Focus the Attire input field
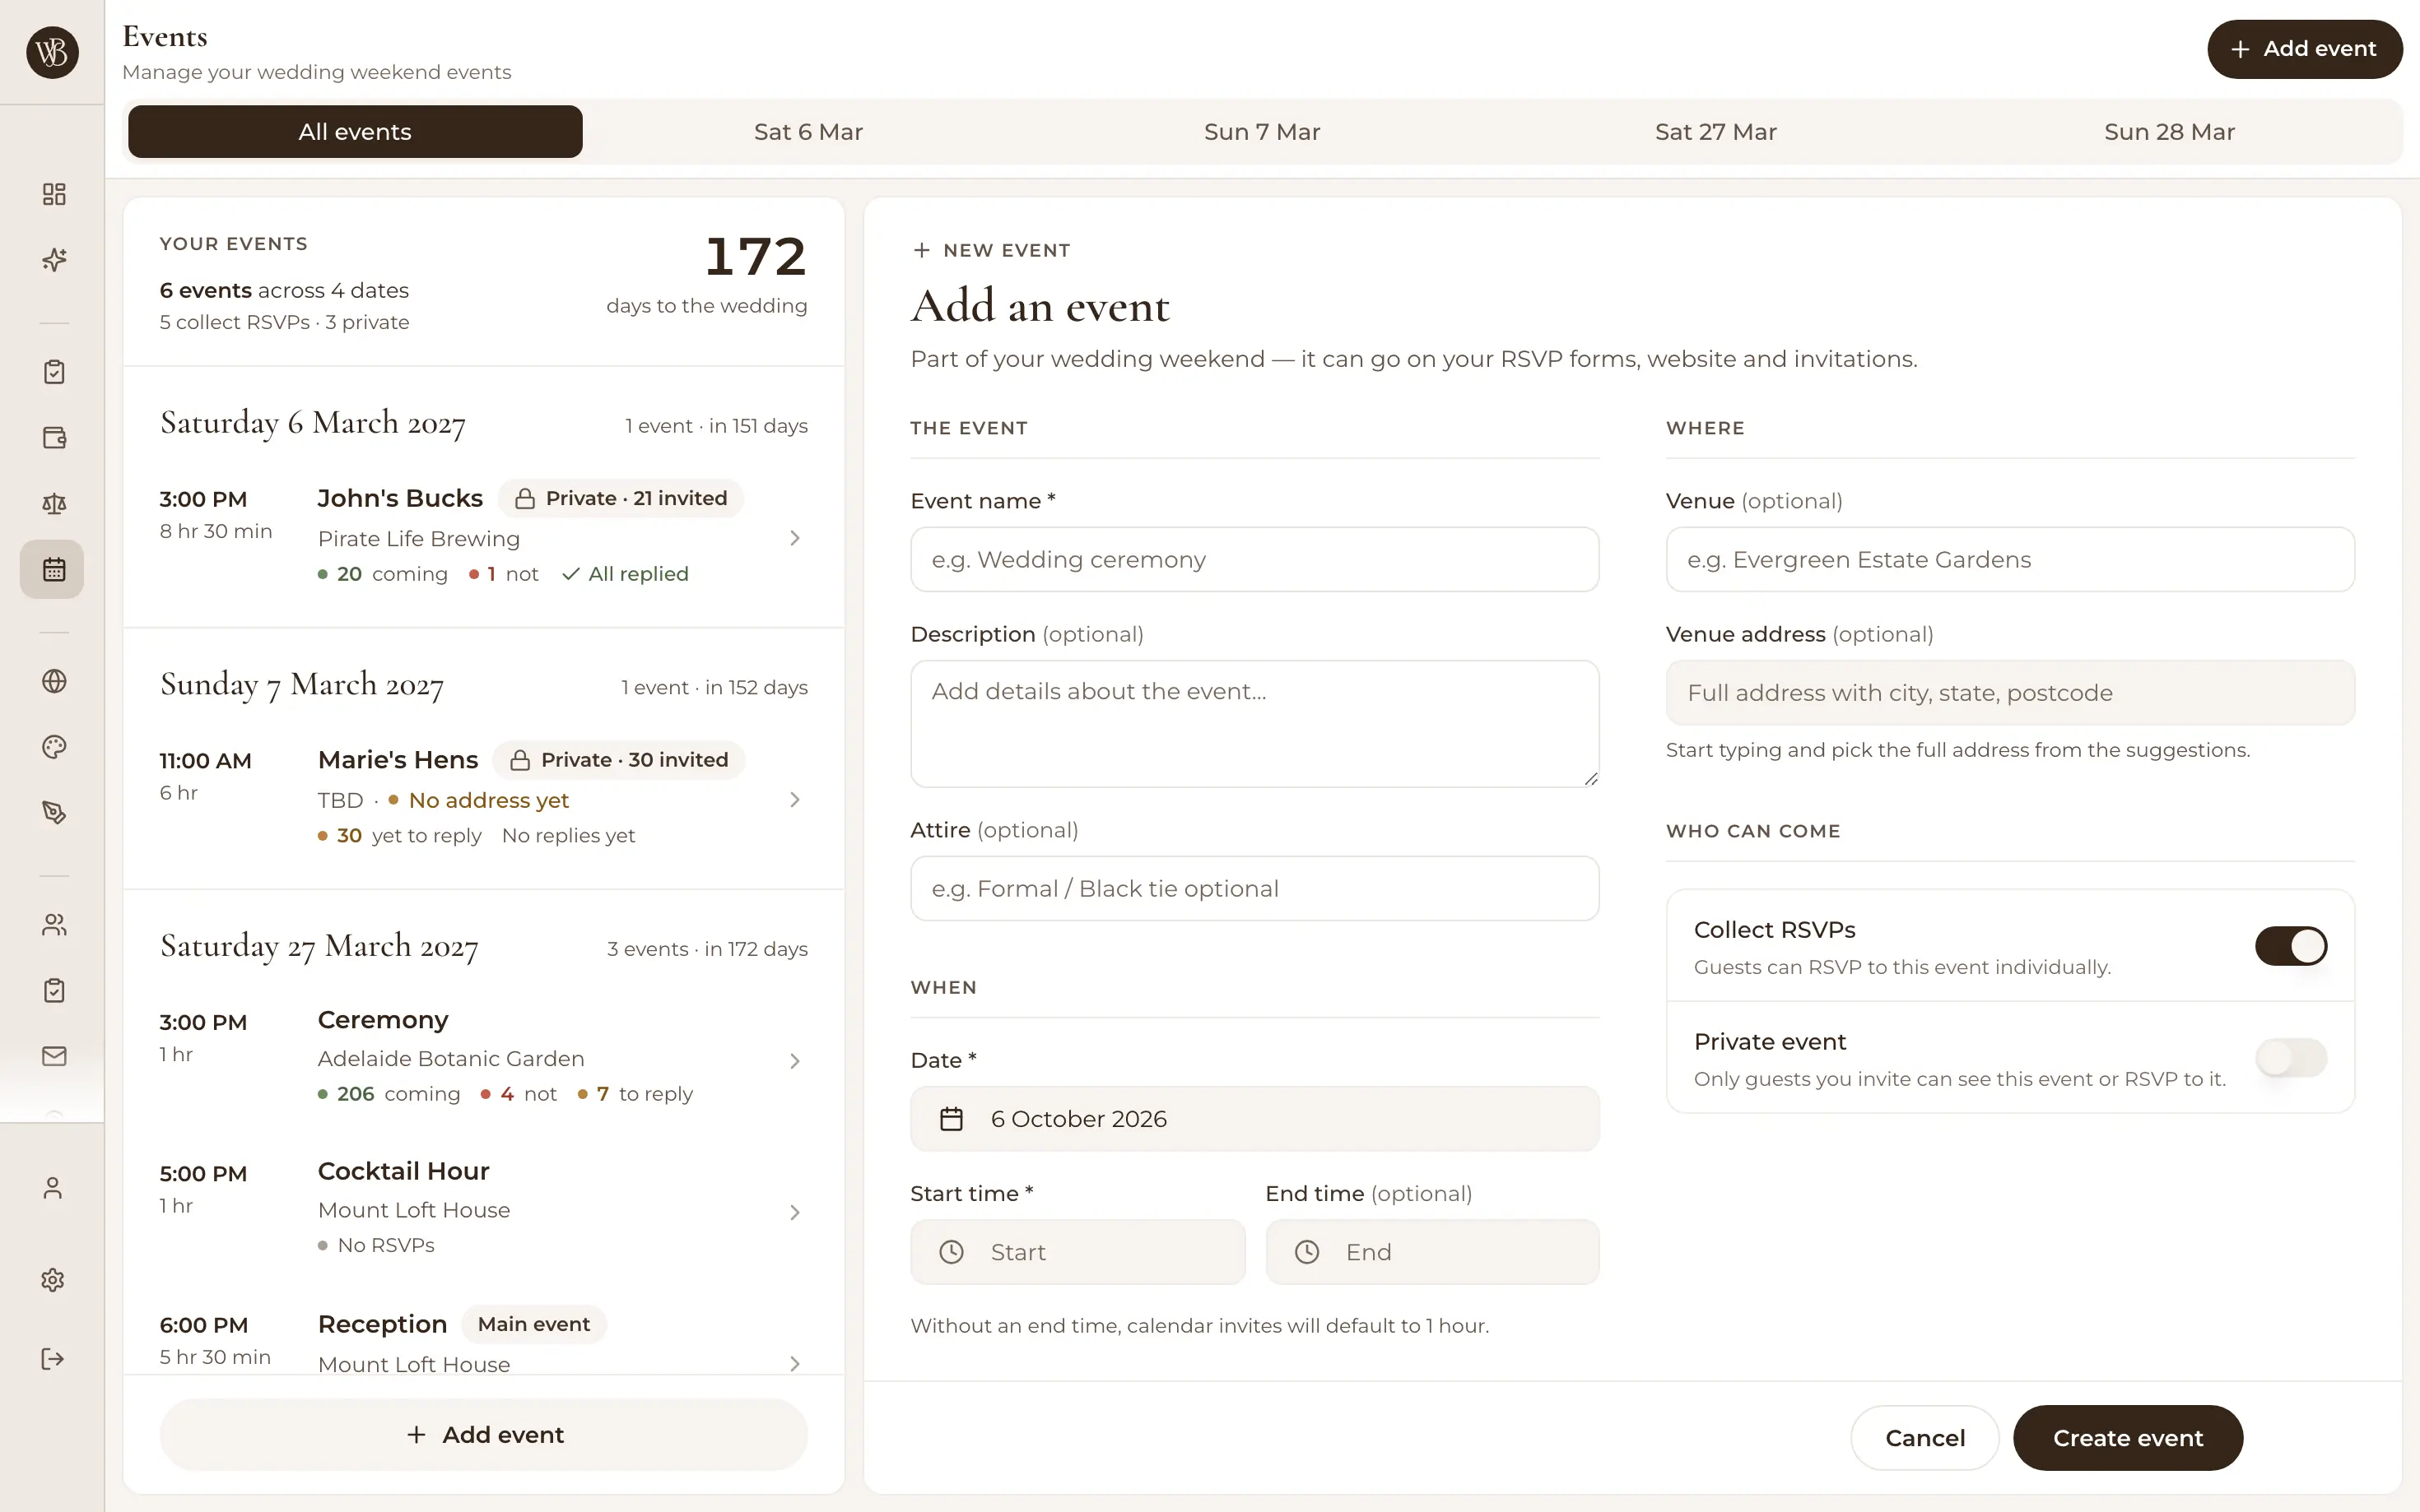The image size is (2420, 1512). 1254,889
